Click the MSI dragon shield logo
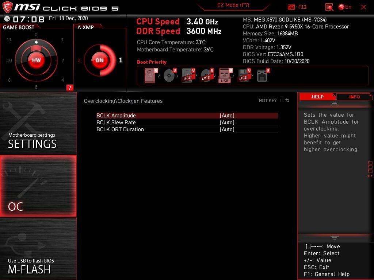 7,7
